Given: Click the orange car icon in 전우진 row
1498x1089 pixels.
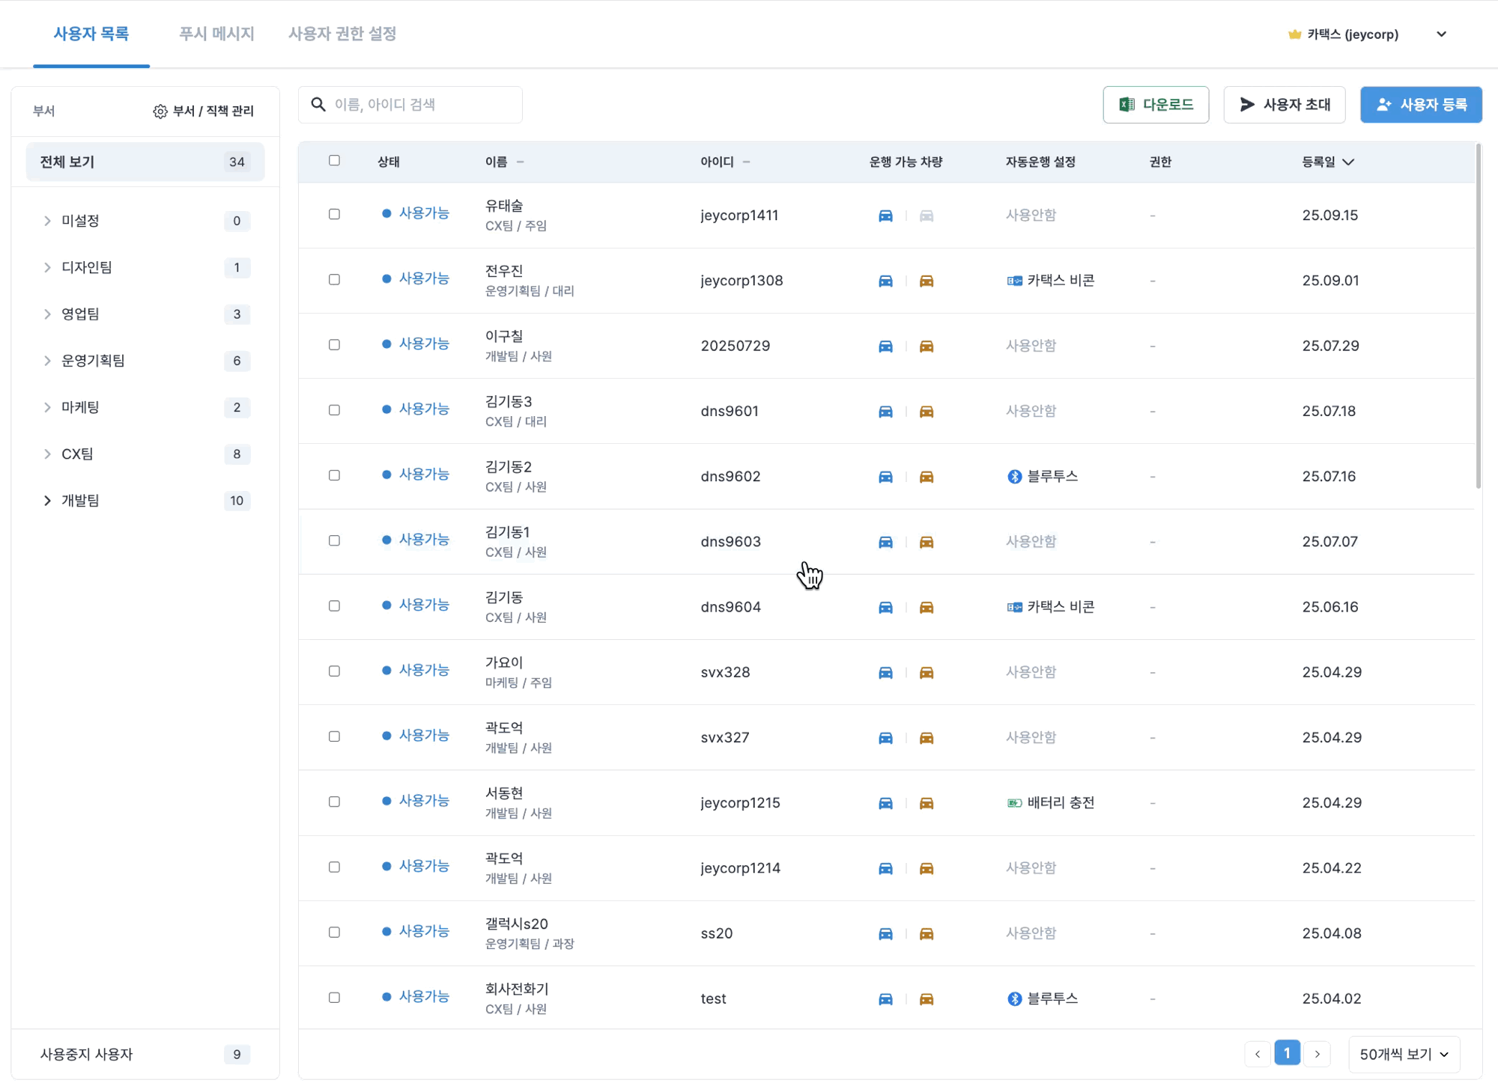Looking at the screenshot, I should click(x=927, y=281).
